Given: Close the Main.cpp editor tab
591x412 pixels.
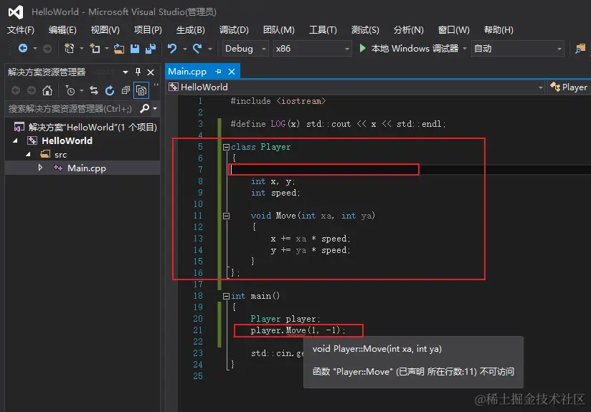Looking at the screenshot, I should [x=232, y=72].
